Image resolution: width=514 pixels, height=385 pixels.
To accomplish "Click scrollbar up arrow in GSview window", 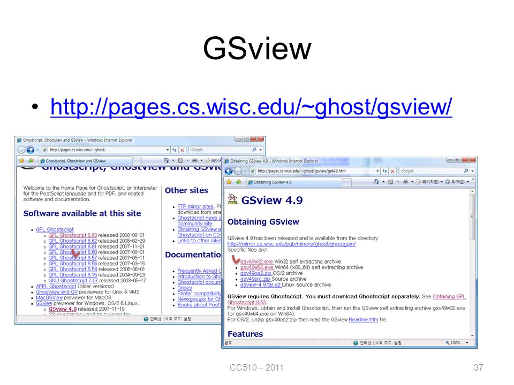I will tap(472, 191).
